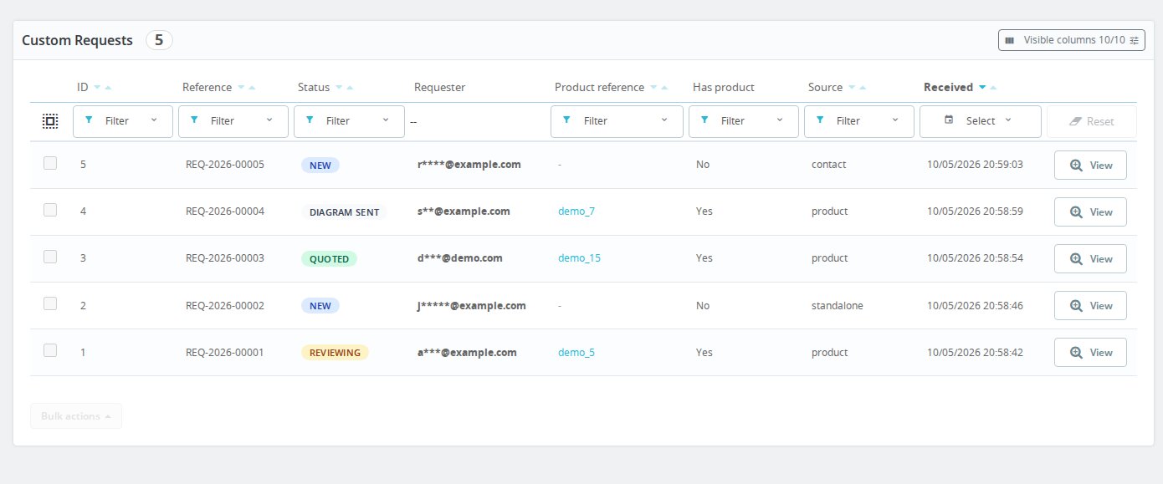Click requester j*****@example.com
This screenshot has height=484, width=1163.
coord(472,305)
